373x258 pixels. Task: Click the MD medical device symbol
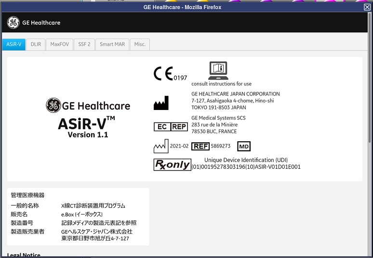pyautogui.click(x=244, y=146)
